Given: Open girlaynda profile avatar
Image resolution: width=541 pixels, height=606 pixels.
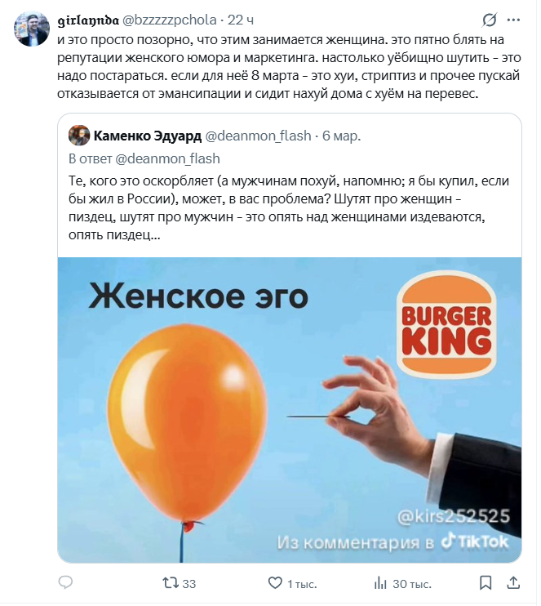Looking at the screenshot, I should [x=32, y=29].
